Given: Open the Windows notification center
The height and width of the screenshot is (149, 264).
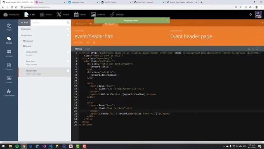Looking at the screenshot, I should coord(260,146).
